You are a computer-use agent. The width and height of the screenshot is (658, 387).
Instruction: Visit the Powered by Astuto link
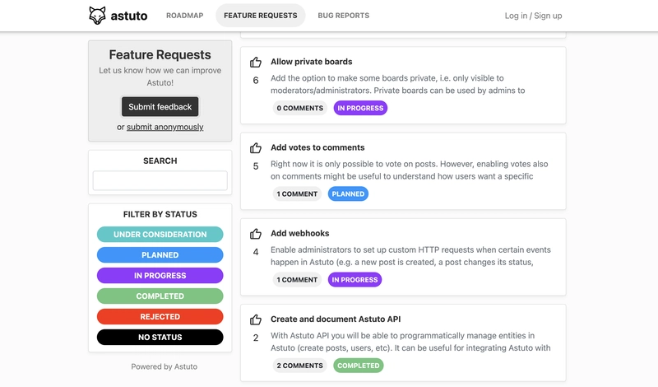coord(164,366)
